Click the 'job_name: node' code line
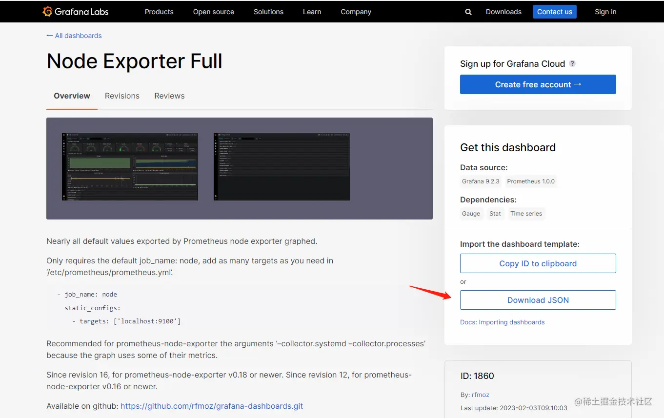 click(x=87, y=295)
